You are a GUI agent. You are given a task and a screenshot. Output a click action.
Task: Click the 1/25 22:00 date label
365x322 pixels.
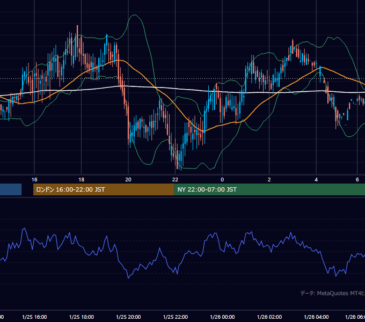coord(176,317)
